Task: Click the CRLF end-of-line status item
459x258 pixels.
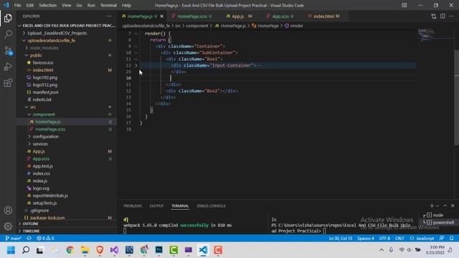Action: (x=399, y=238)
